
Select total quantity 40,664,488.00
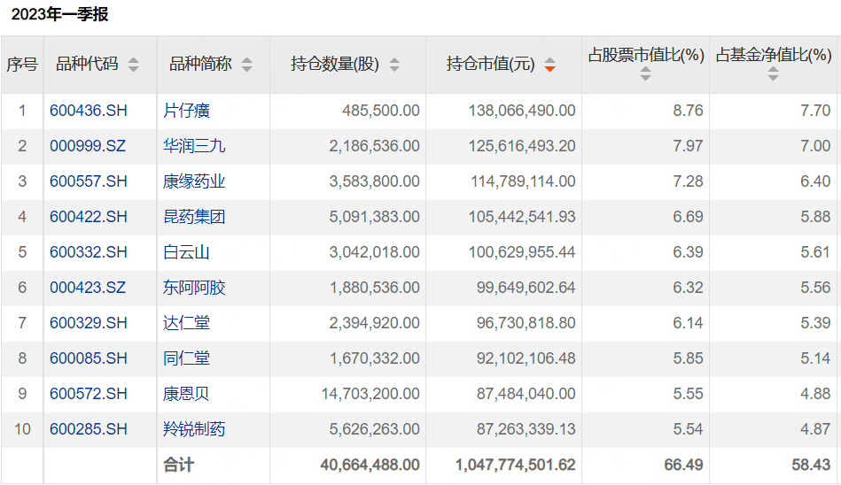370,465
